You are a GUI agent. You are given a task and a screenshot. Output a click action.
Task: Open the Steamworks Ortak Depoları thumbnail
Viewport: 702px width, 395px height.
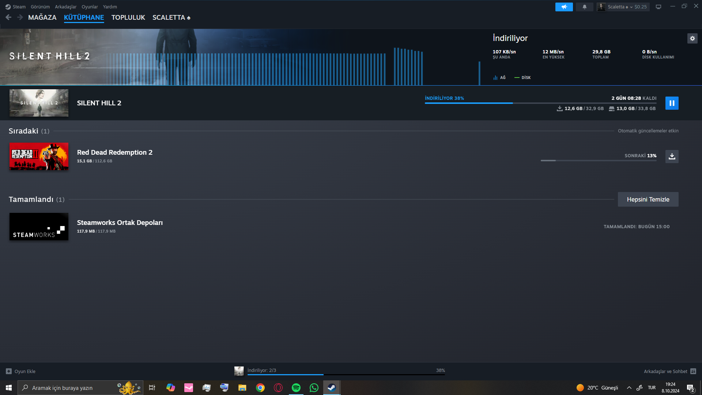[39, 227]
